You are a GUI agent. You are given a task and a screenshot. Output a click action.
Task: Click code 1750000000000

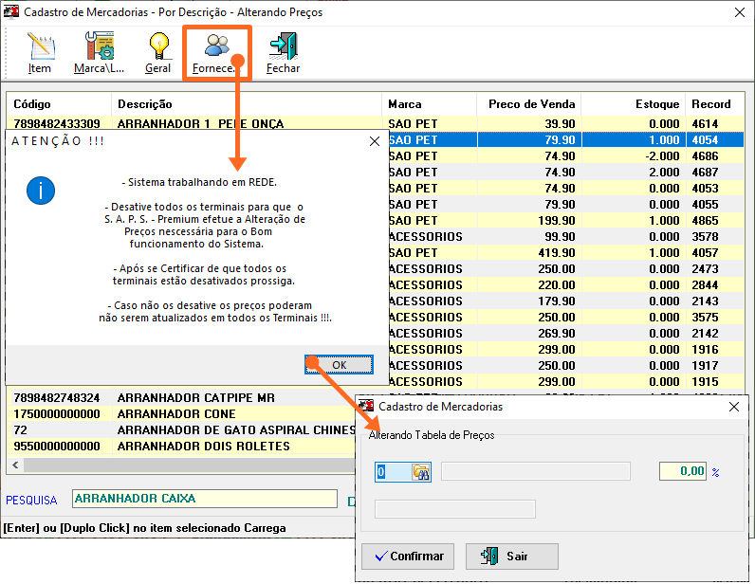tap(57, 414)
